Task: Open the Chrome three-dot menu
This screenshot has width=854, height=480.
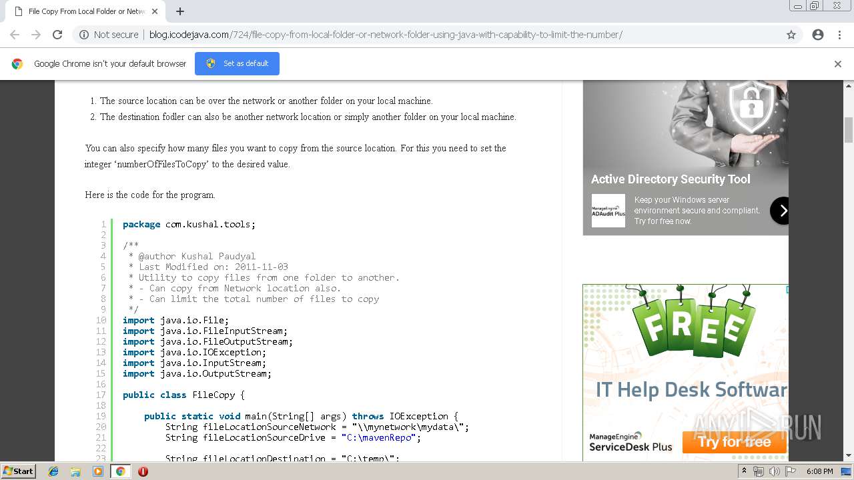Action: pyautogui.click(x=839, y=35)
